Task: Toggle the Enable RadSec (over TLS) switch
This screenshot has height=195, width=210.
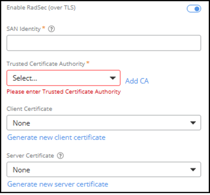Action: click(x=194, y=9)
